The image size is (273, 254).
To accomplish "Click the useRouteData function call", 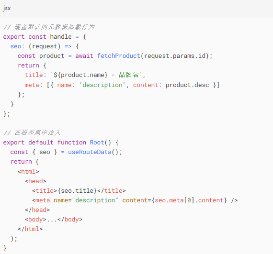I will [90, 152].
